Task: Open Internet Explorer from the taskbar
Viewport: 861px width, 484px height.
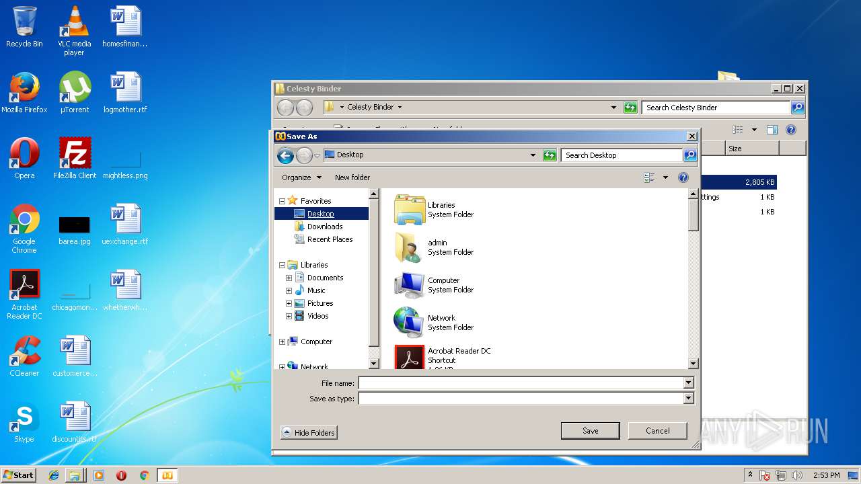Action: click(54, 475)
